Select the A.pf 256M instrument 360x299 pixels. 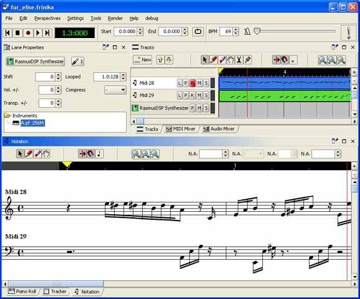32,123
